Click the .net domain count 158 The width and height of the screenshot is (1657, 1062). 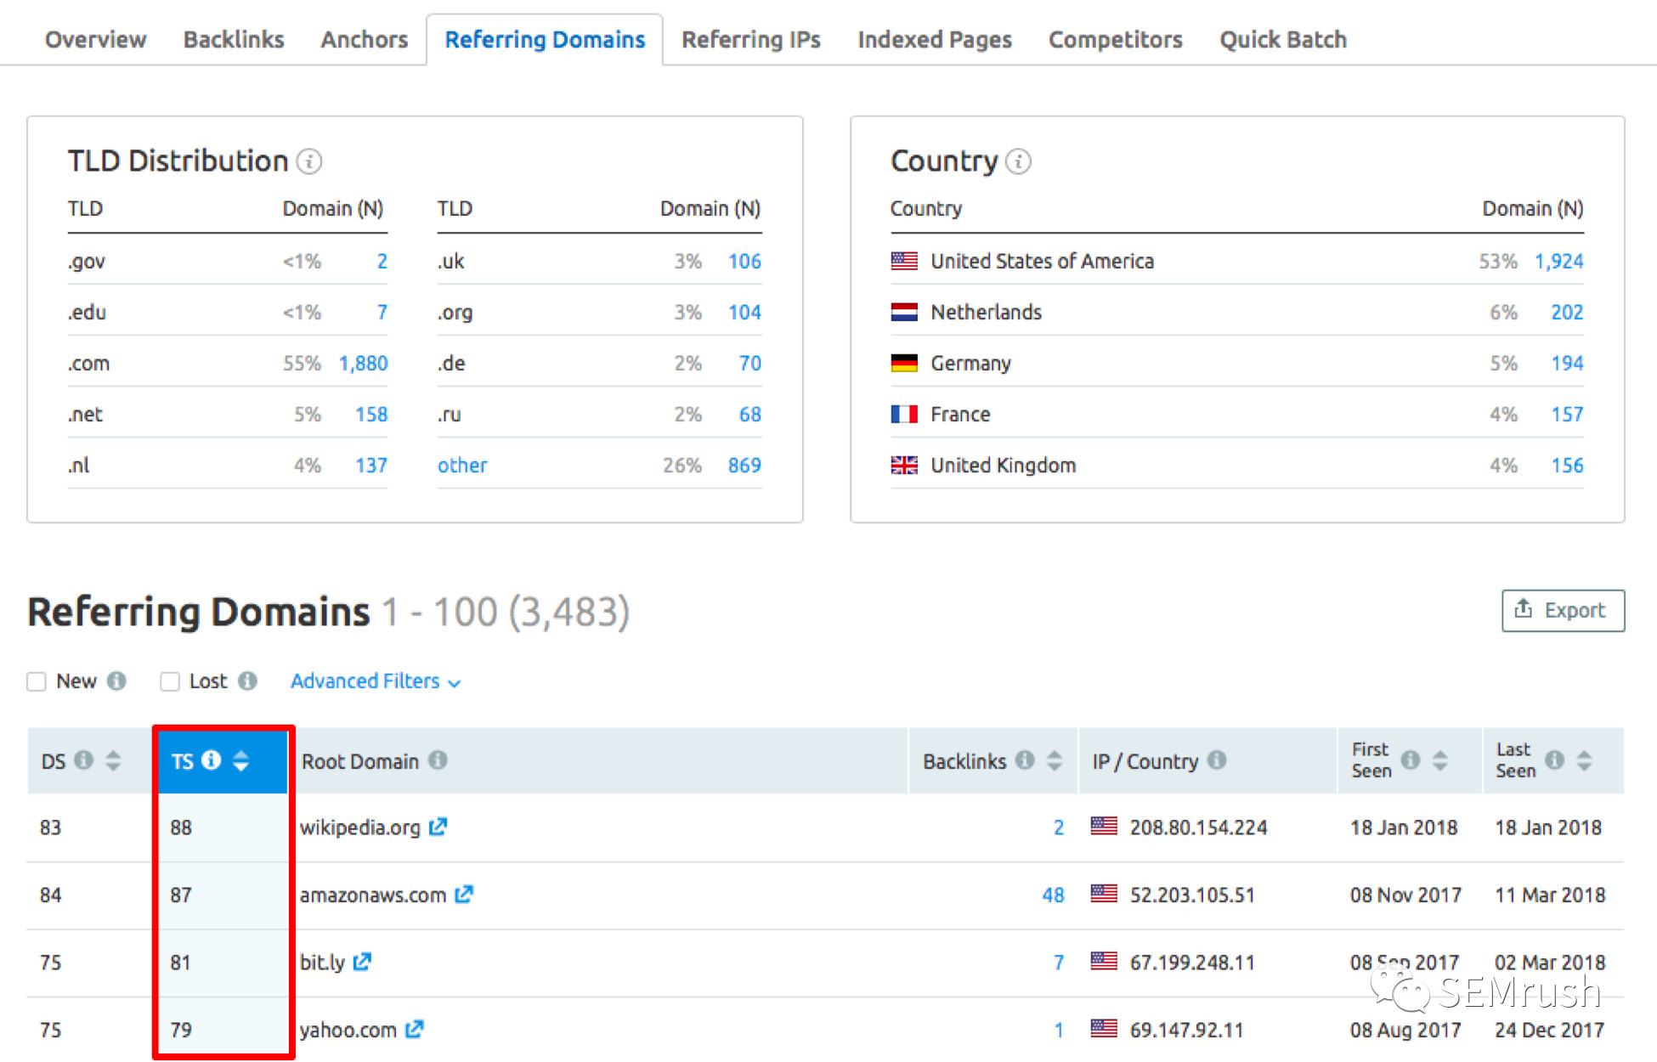coord(371,414)
